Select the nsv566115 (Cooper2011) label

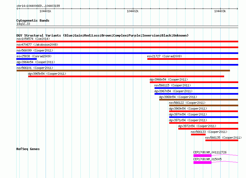click(x=172, y=85)
